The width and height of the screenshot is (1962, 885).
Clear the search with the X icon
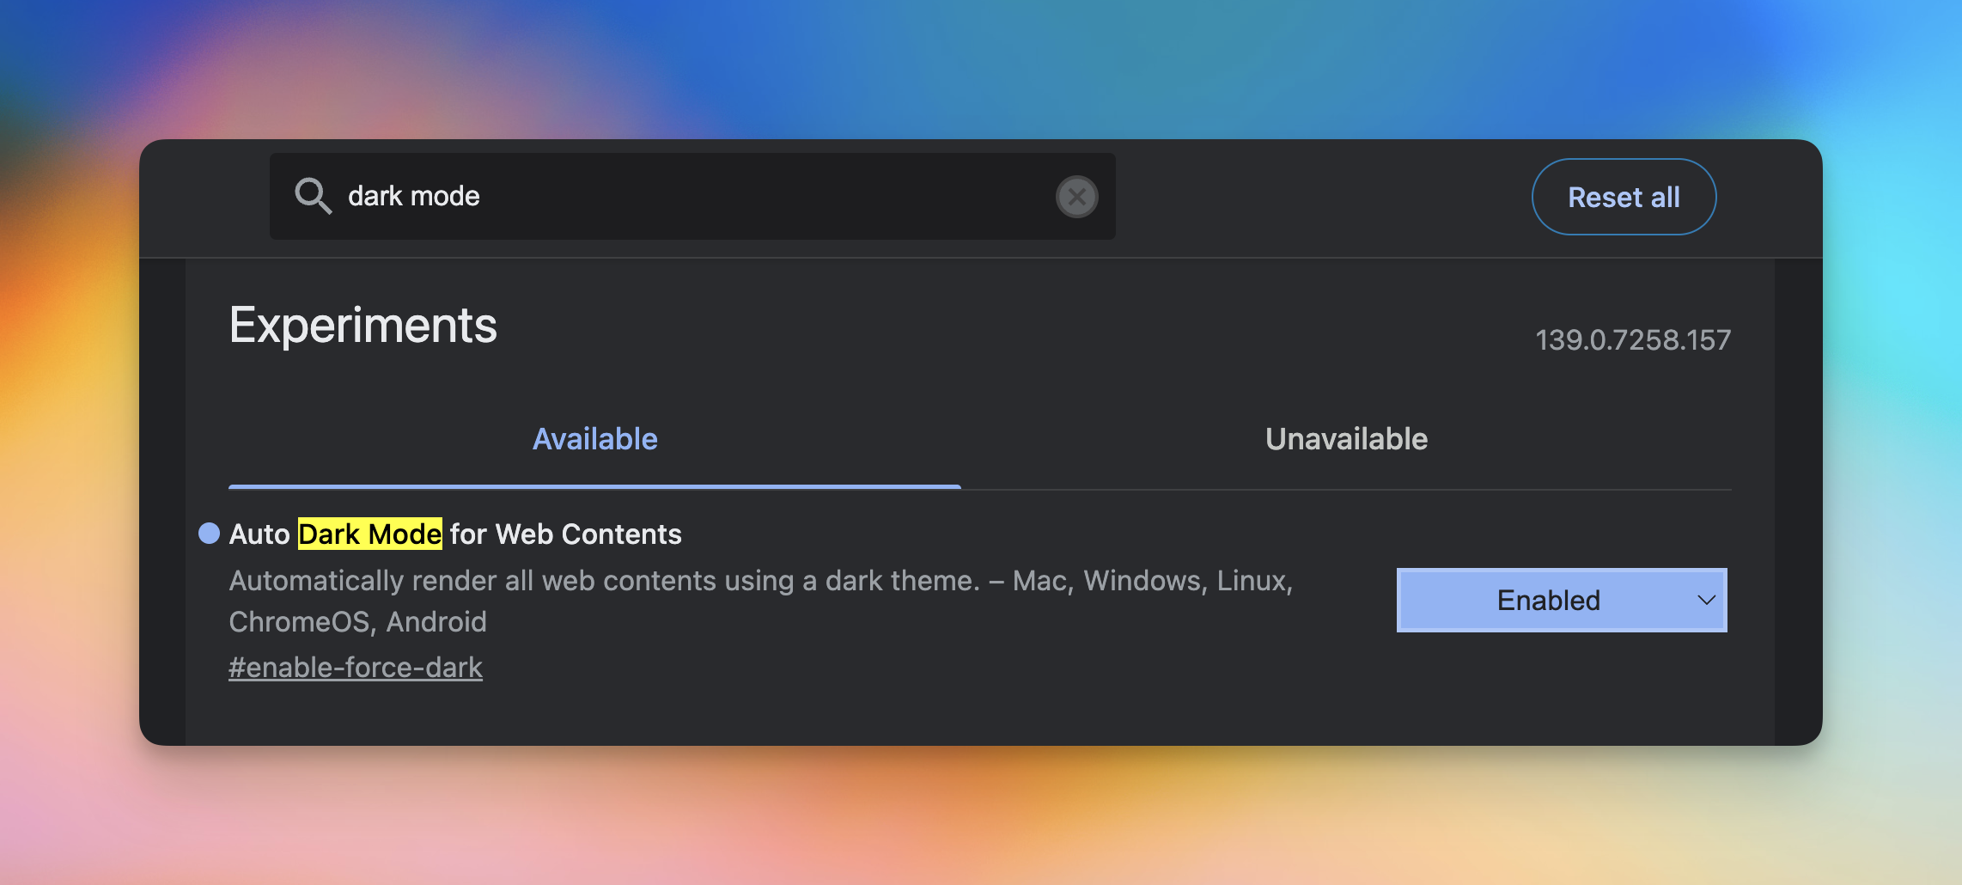click(x=1076, y=197)
